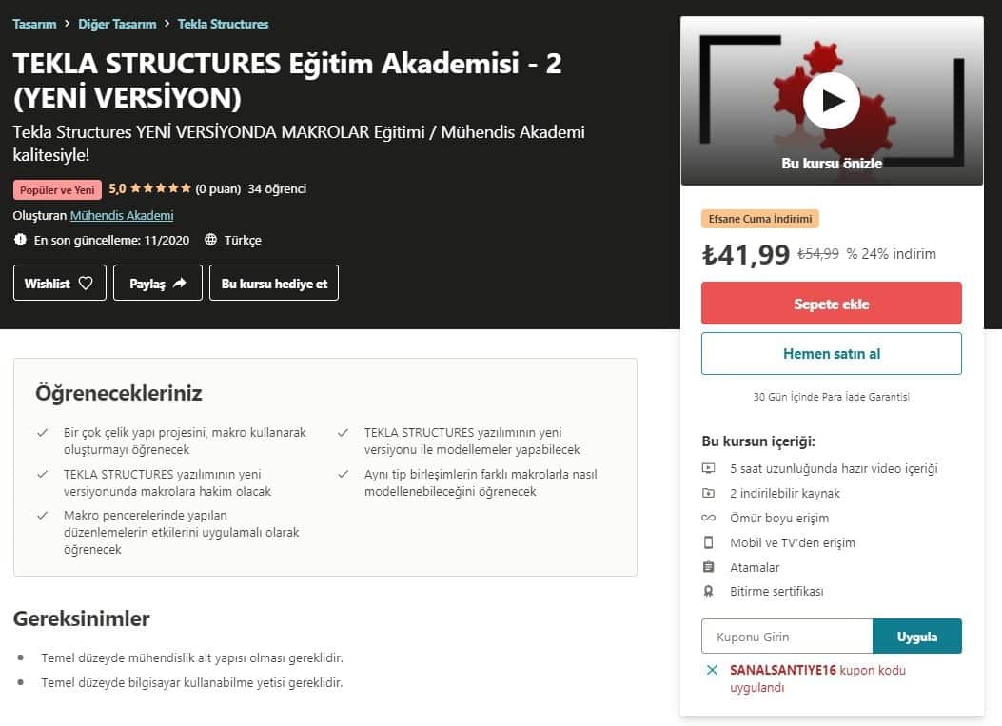The width and height of the screenshot is (1002, 726).
Task: Click the lifetime access infinity icon
Action: point(708,518)
